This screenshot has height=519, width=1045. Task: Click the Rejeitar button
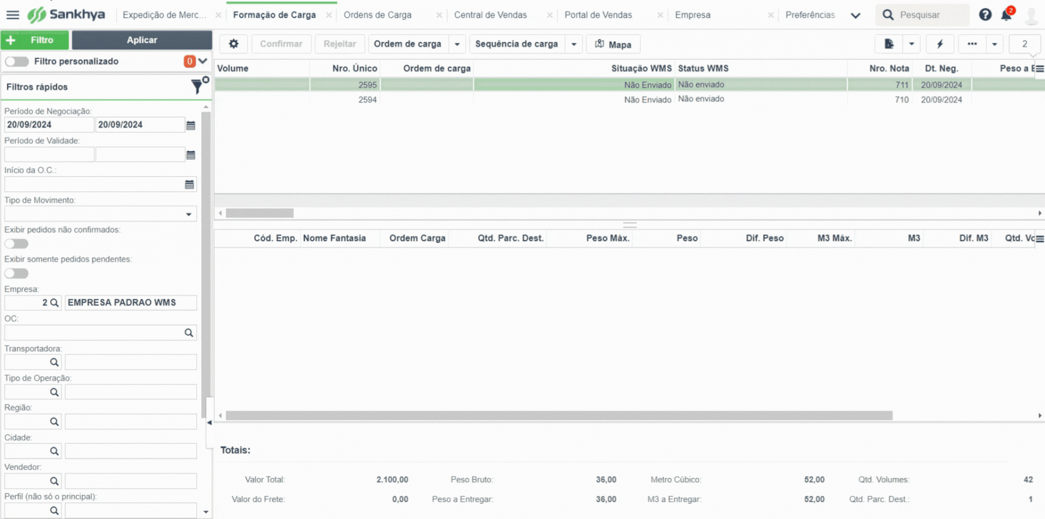(x=340, y=44)
